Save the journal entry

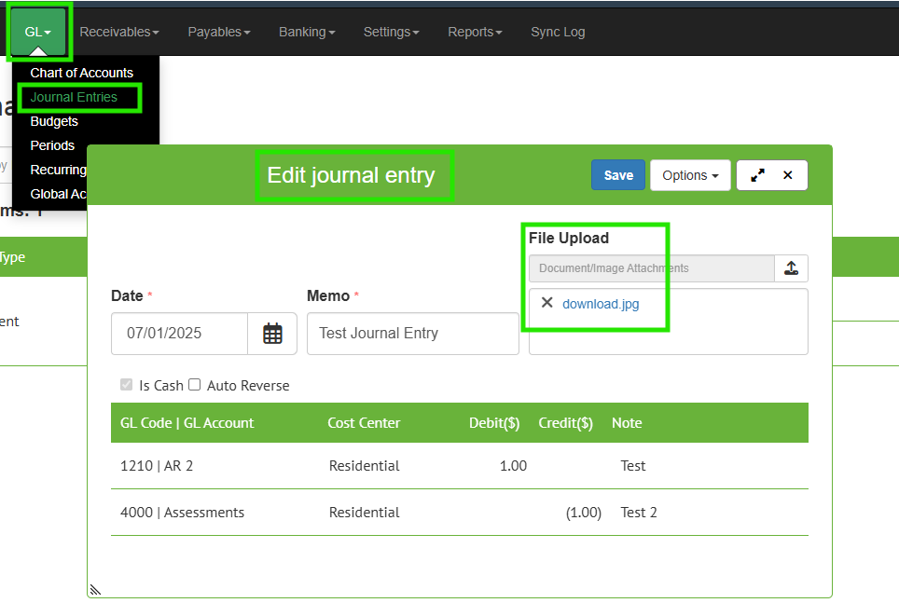(618, 175)
